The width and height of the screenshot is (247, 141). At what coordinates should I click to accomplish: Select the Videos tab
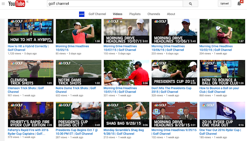pyautogui.click(x=117, y=14)
